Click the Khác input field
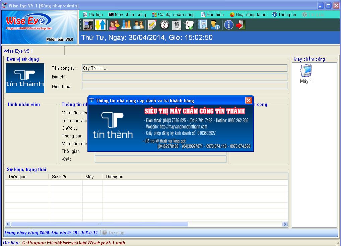The width and height of the screenshot is (341, 246). [x=160, y=159]
